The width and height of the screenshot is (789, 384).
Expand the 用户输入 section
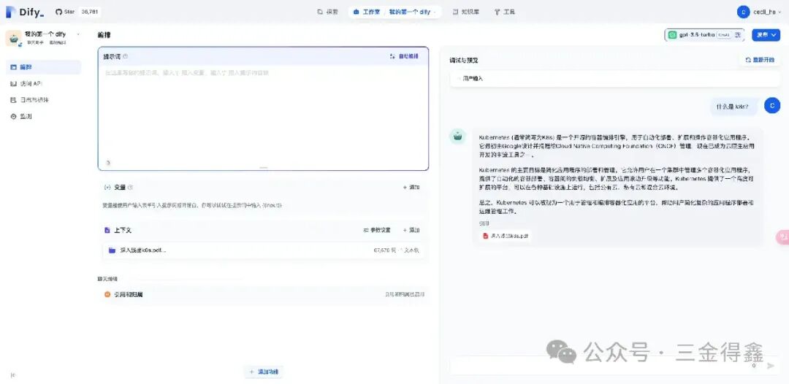click(615, 78)
